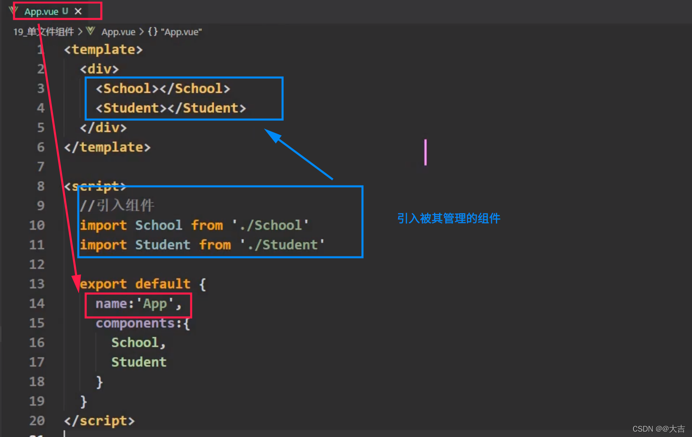Click the closing brace on line 18
Screen dimensions: 692x437
click(99, 382)
